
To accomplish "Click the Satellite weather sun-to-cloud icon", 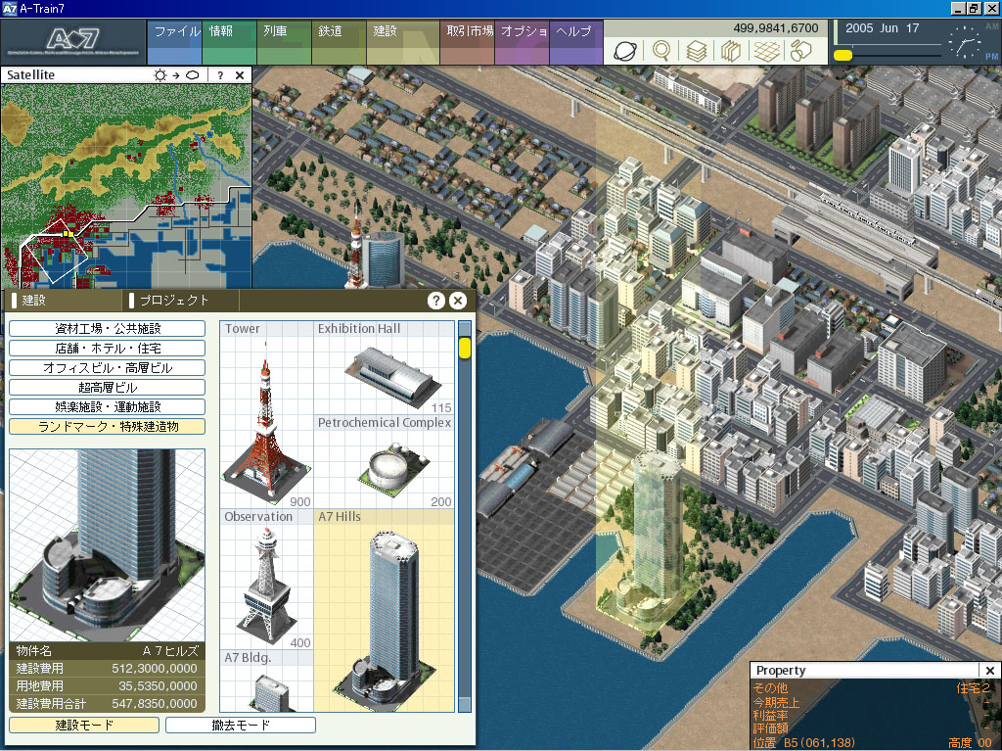I will tap(176, 74).
